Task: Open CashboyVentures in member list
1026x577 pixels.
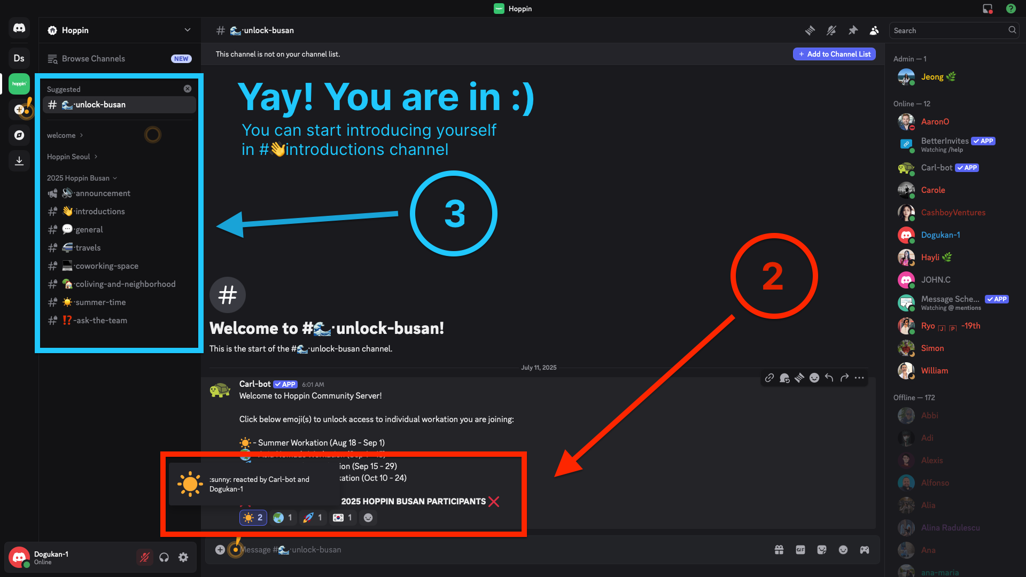Action: pos(953,213)
